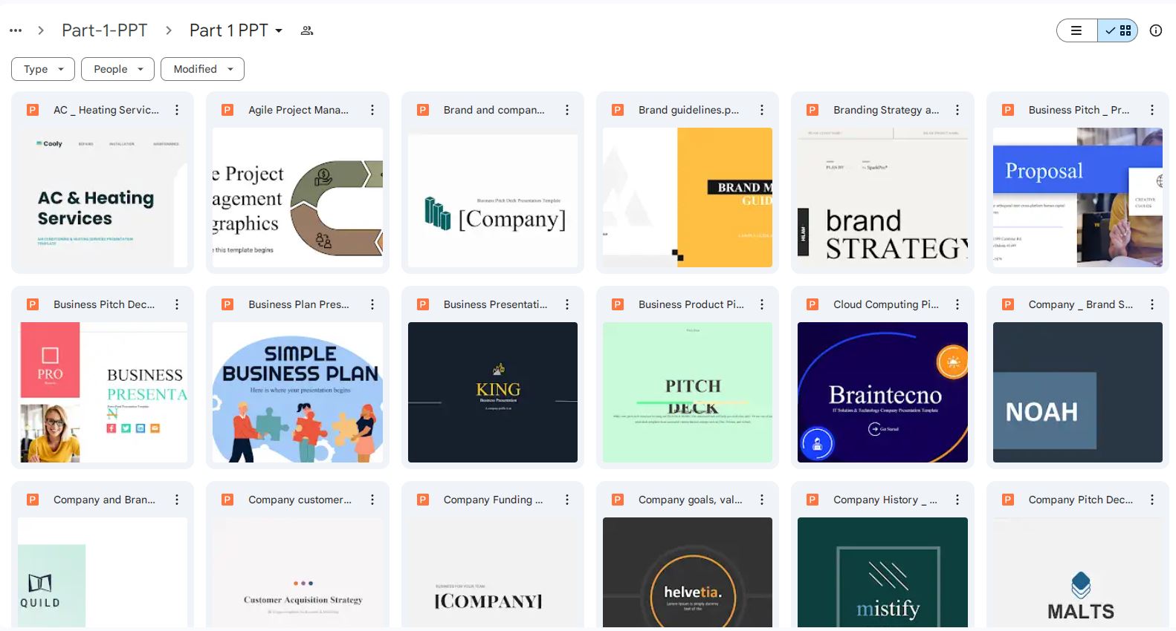Click the three-dot breadcrumb overflow icon
Screen dimensions: 1176x631
click(16, 30)
